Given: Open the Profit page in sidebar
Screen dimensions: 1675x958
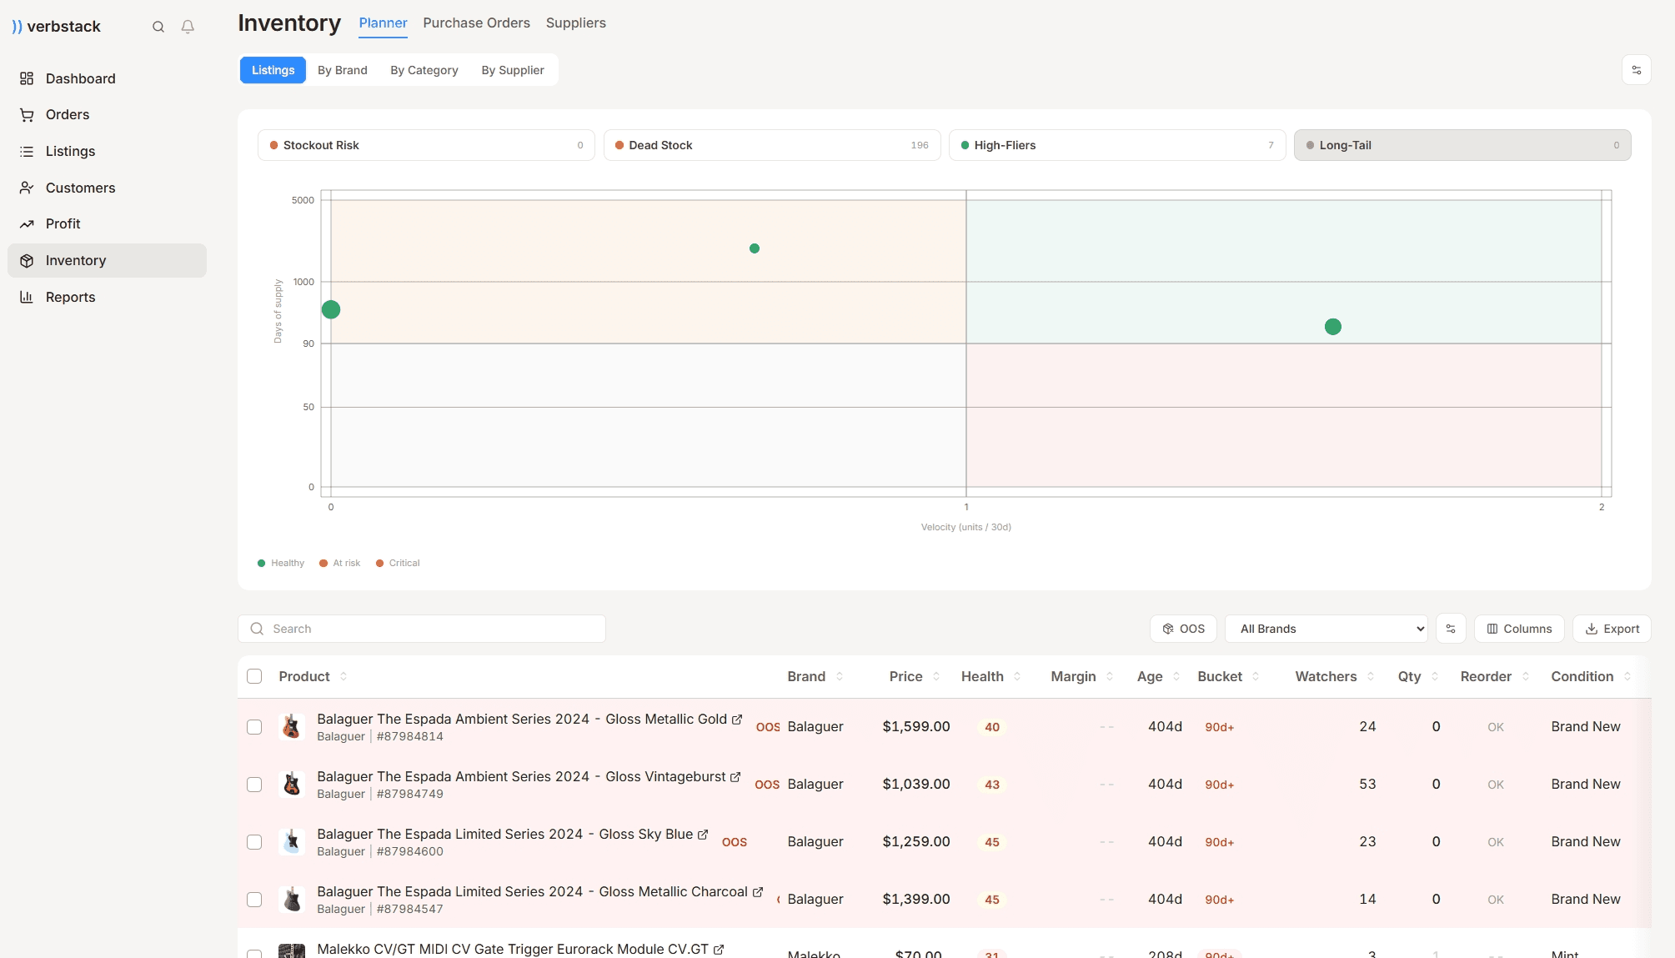Looking at the screenshot, I should [107, 223].
